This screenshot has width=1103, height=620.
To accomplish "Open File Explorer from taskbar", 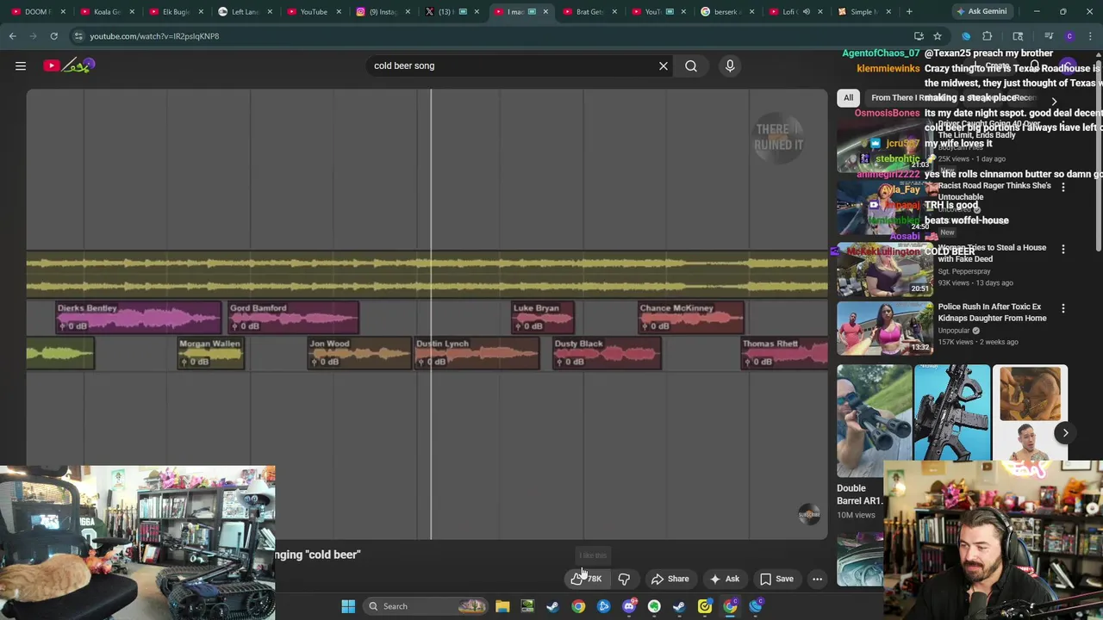I will (x=502, y=606).
